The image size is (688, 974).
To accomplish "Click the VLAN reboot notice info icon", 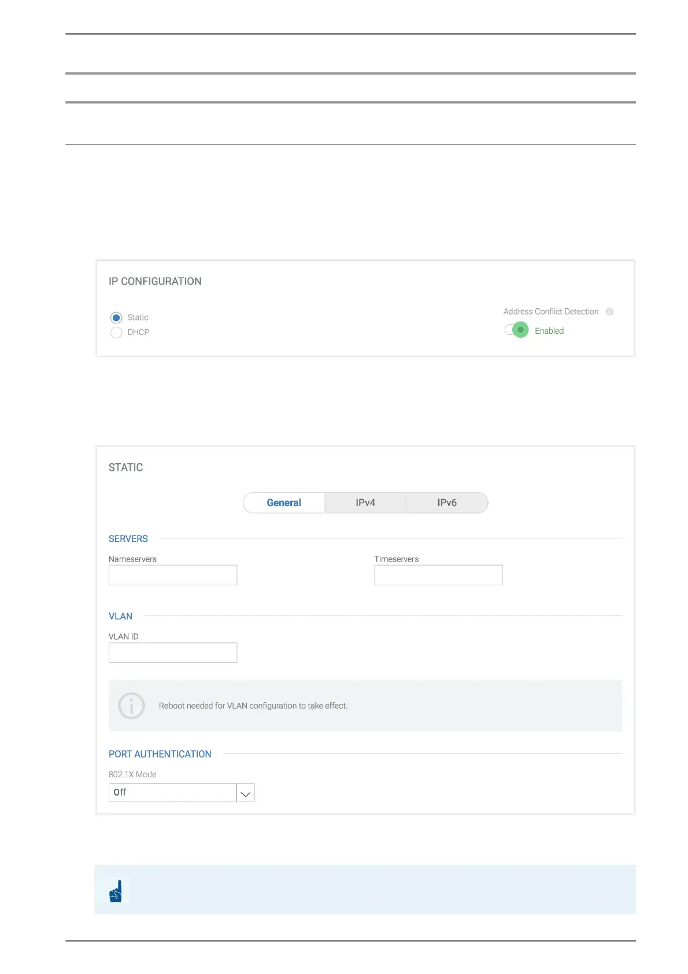I will pos(131,706).
